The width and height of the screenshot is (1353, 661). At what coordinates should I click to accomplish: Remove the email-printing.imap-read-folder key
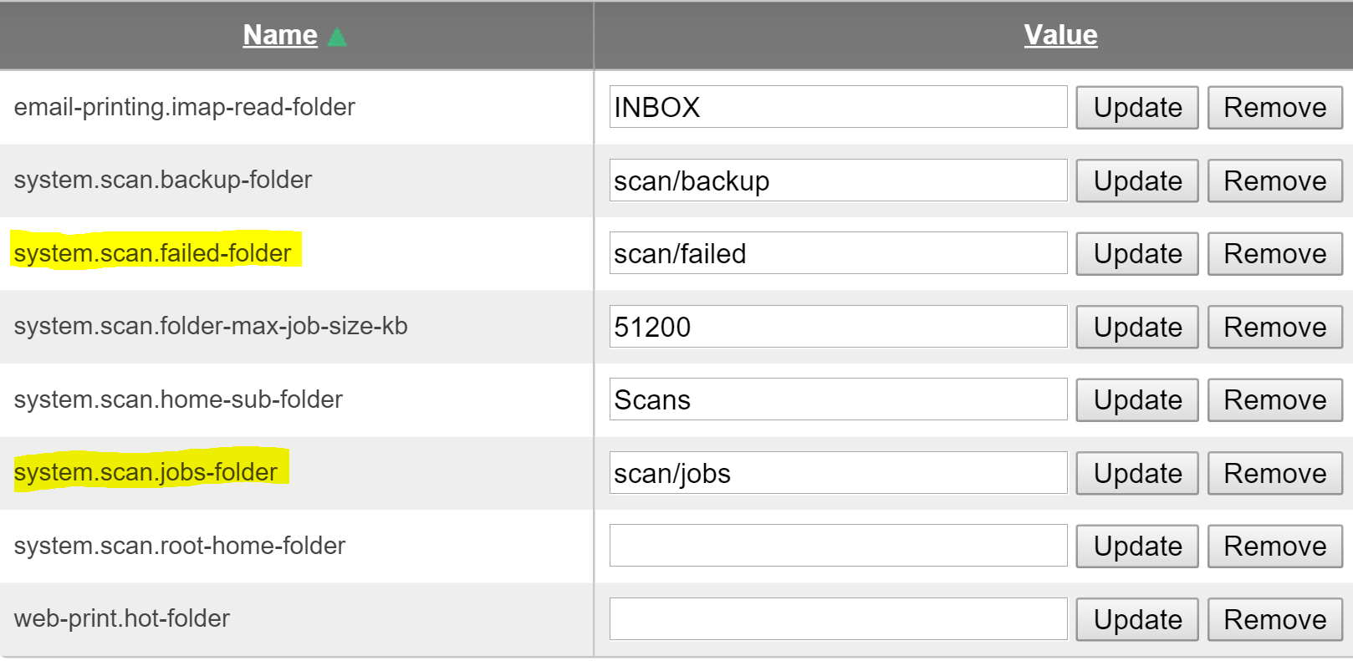coord(1274,108)
